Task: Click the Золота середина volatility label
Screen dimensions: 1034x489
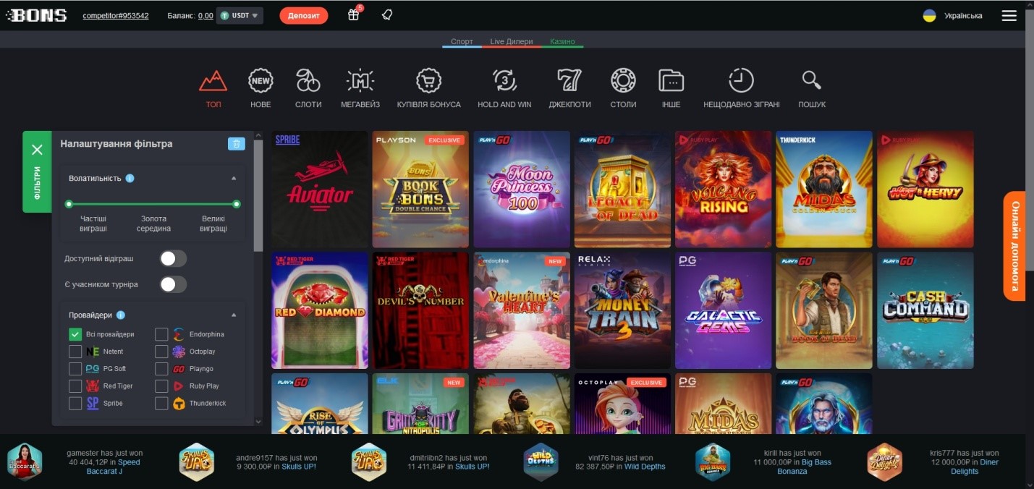Action: pos(153,224)
